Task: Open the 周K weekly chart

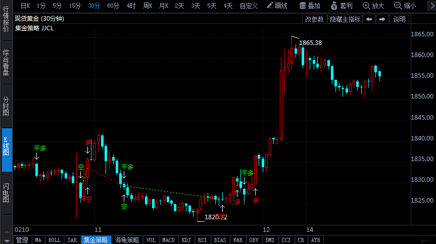Action: coord(148,6)
